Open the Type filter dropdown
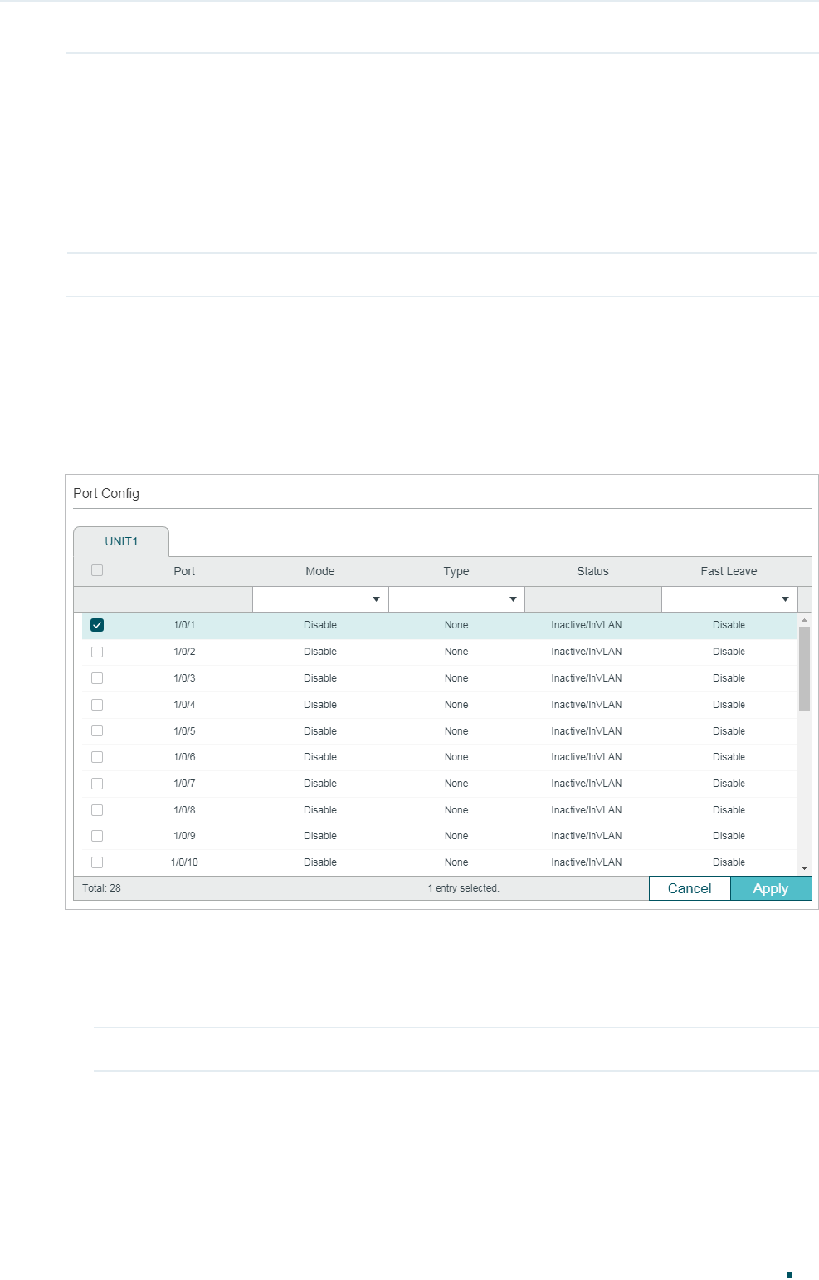Screen dimensions: 819x1280 click(x=456, y=599)
